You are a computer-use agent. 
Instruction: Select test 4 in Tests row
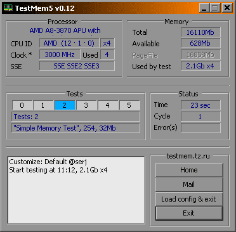108,105
